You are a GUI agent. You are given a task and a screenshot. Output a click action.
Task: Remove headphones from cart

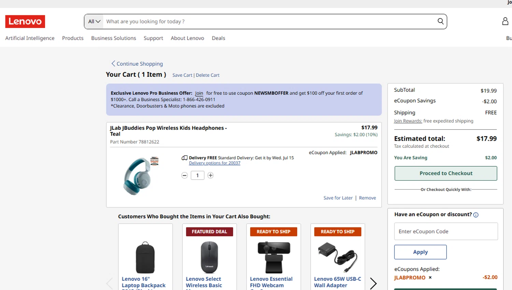(367, 198)
